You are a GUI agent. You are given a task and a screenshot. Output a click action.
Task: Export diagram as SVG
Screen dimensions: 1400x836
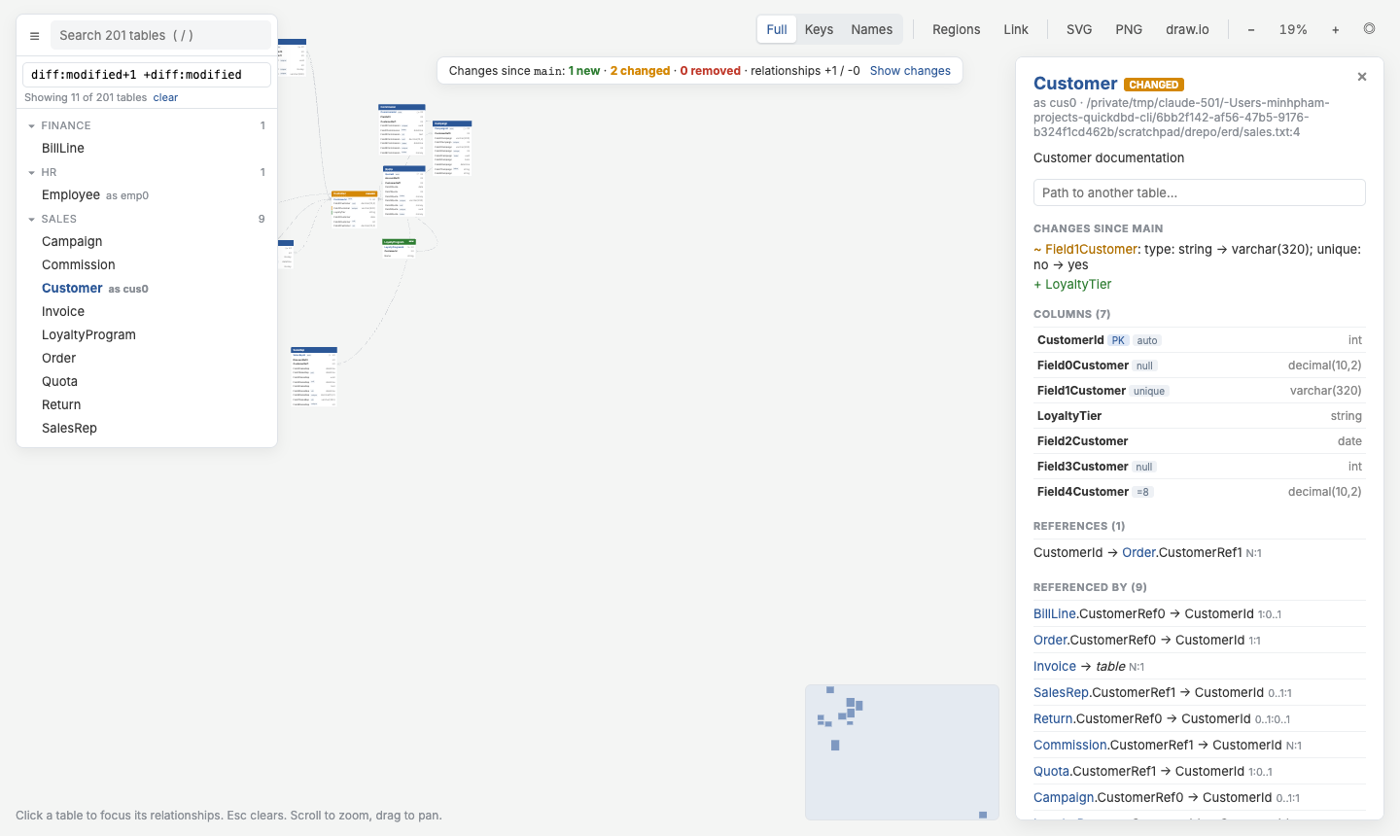pos(1079,29)
